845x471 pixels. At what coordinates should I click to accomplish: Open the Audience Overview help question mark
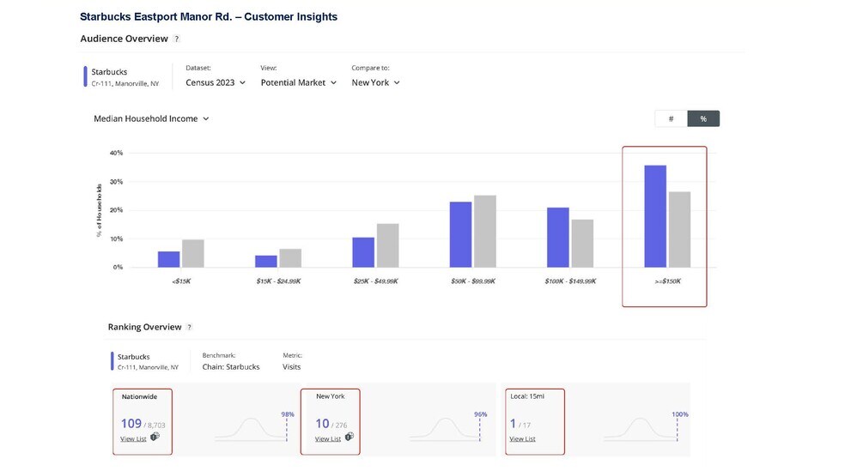[176, 39]
